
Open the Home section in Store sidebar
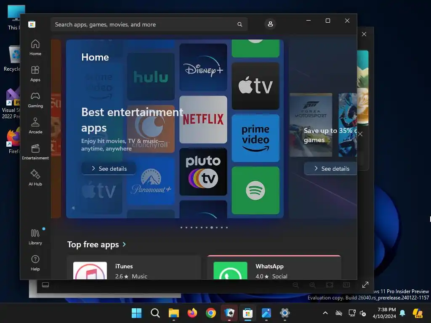click(35, 48)
